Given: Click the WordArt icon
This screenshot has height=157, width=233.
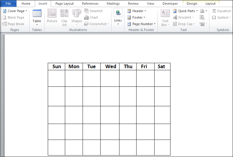Looking at the screenshot, I should click(x=175, y=17).
